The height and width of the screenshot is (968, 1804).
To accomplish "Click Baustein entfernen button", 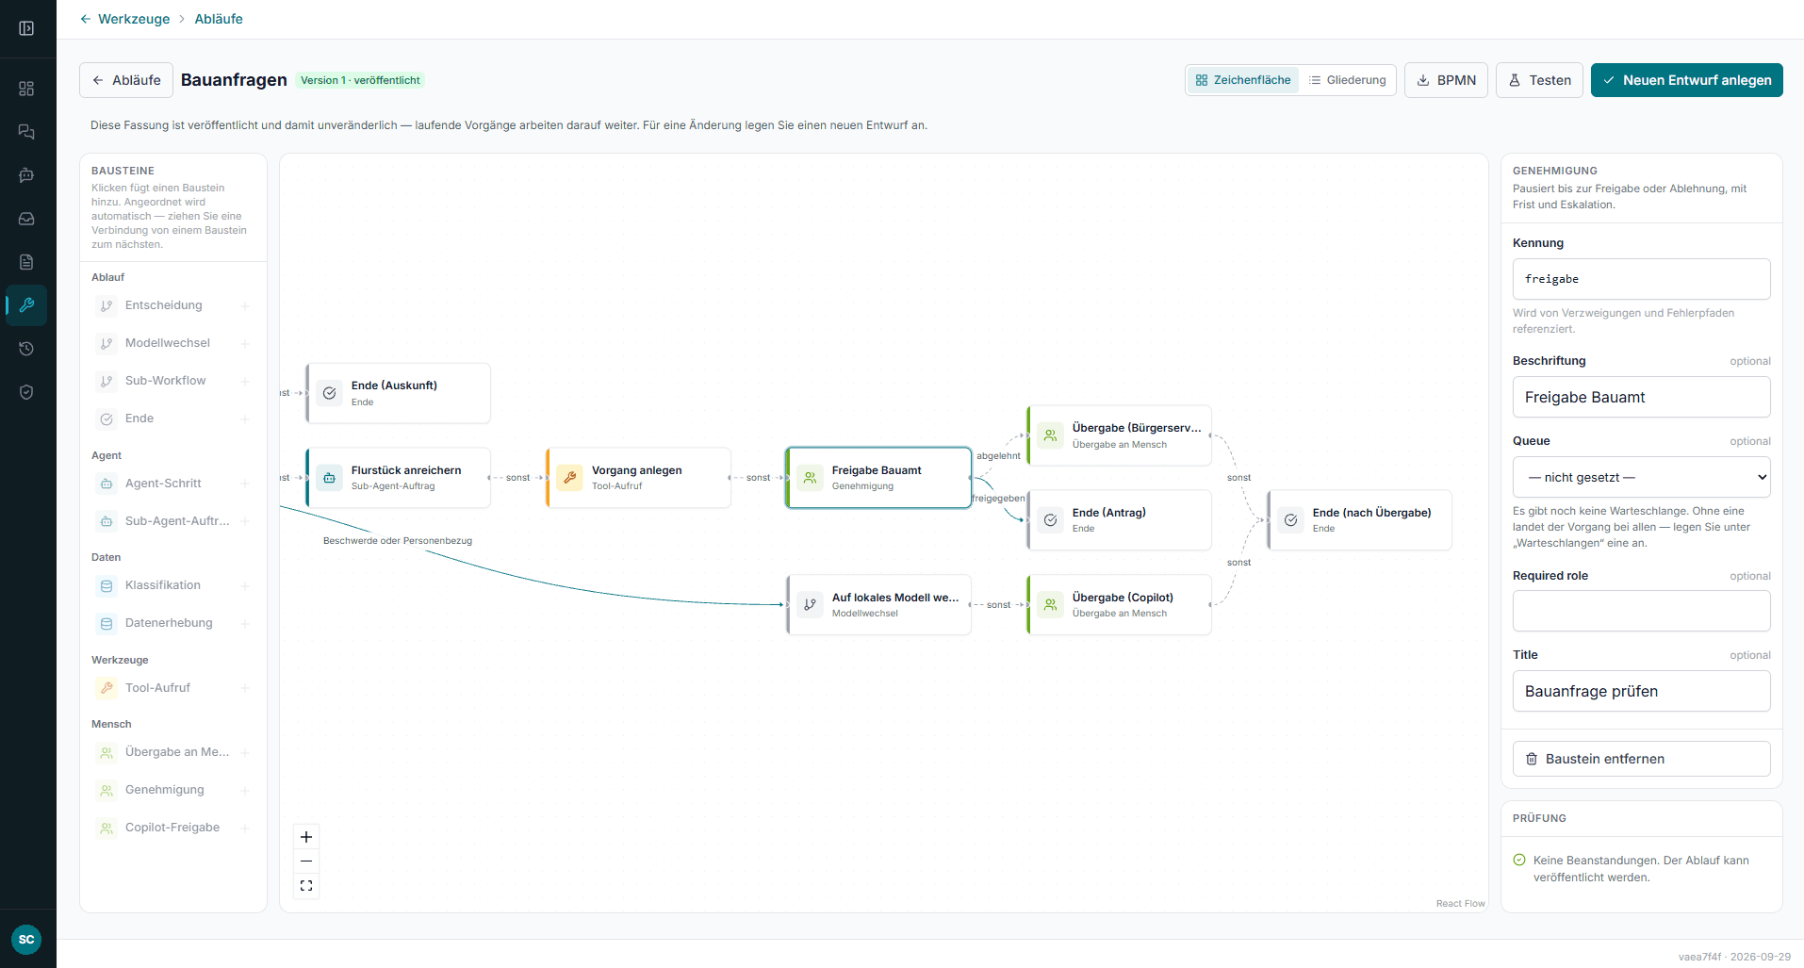I will (1641, 759).
